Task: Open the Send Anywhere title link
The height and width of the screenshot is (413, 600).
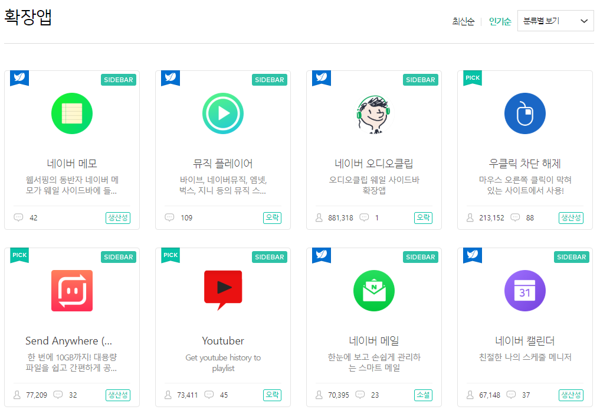Action: click(69, 341)
